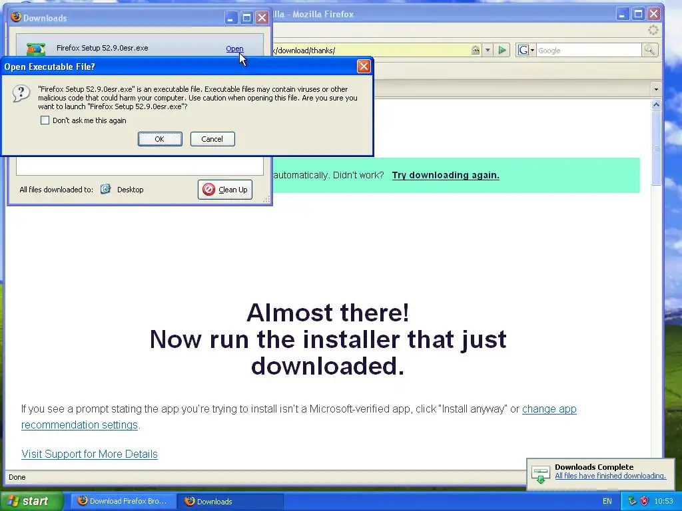682x511 pixels.
Task: Switch to the Downloads taskbar button
Action: (230, 501)
